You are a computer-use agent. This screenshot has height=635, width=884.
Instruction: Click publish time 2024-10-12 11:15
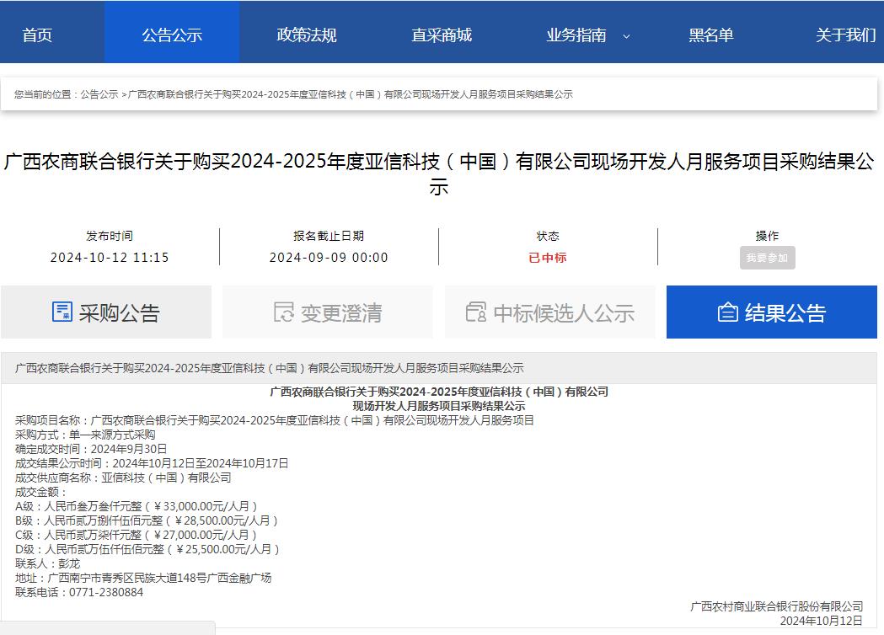[x=110, y=258]
